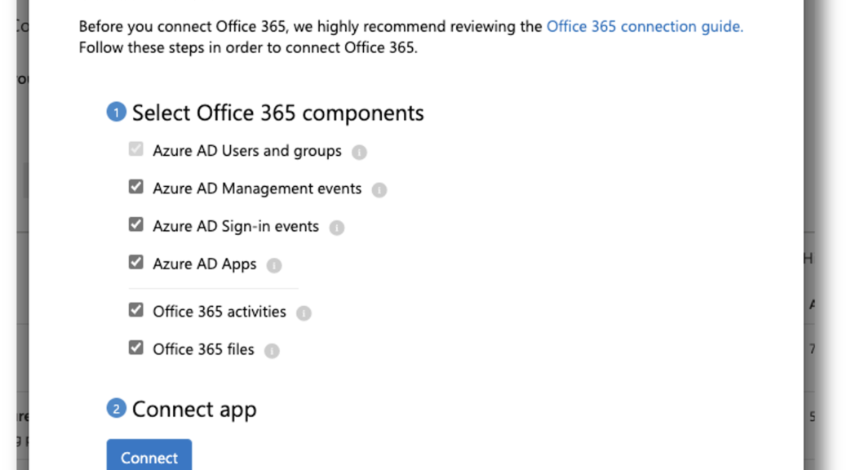This screenshot has height=470, width=847.
Task: Click the Azure AD Sign-in events label
Action: 236,226
